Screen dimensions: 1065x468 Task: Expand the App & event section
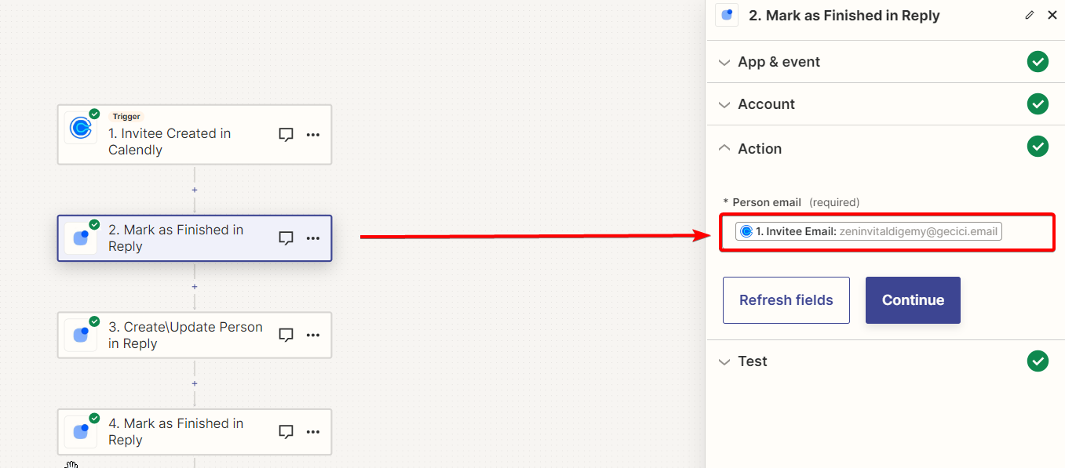click(x=885, y=62)
